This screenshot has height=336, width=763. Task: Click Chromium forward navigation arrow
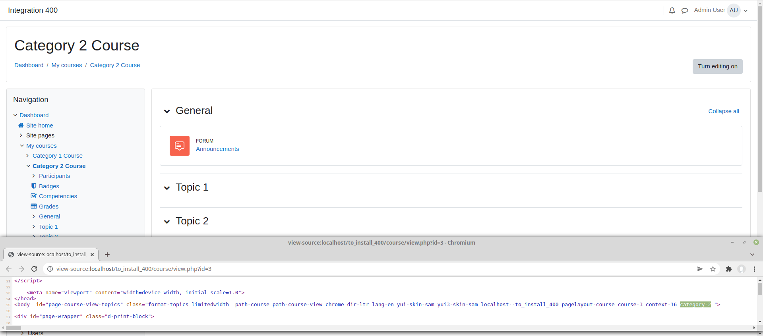pyautogui.click(x=21, y=269)
